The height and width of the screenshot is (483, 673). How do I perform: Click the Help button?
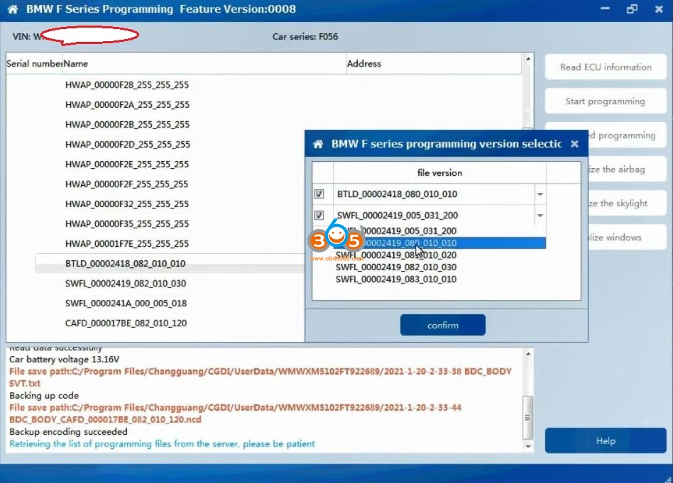(x=606, y=440)
